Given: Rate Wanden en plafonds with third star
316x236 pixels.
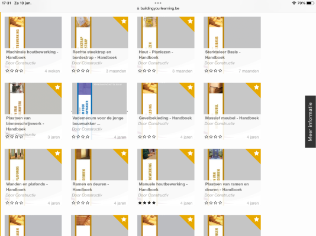Looking at the screenshot, I should click(x=17, y=203).
